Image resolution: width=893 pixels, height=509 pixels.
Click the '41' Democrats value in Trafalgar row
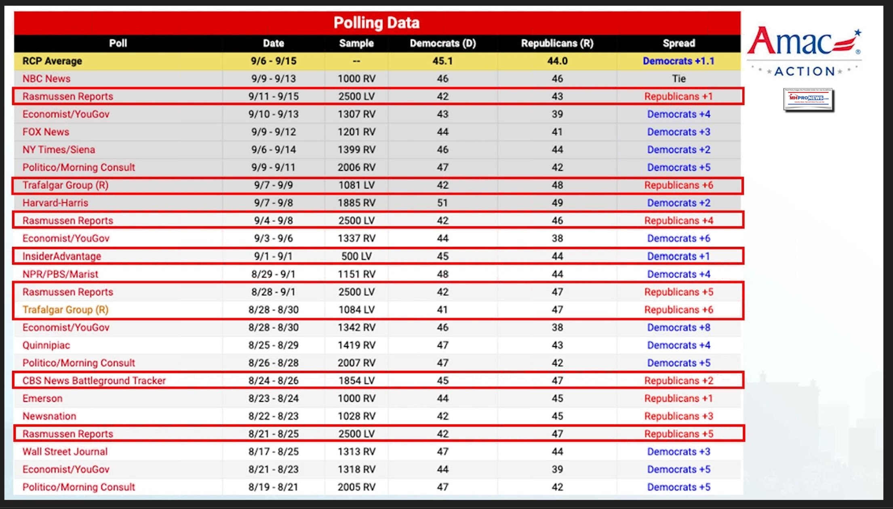443,310
